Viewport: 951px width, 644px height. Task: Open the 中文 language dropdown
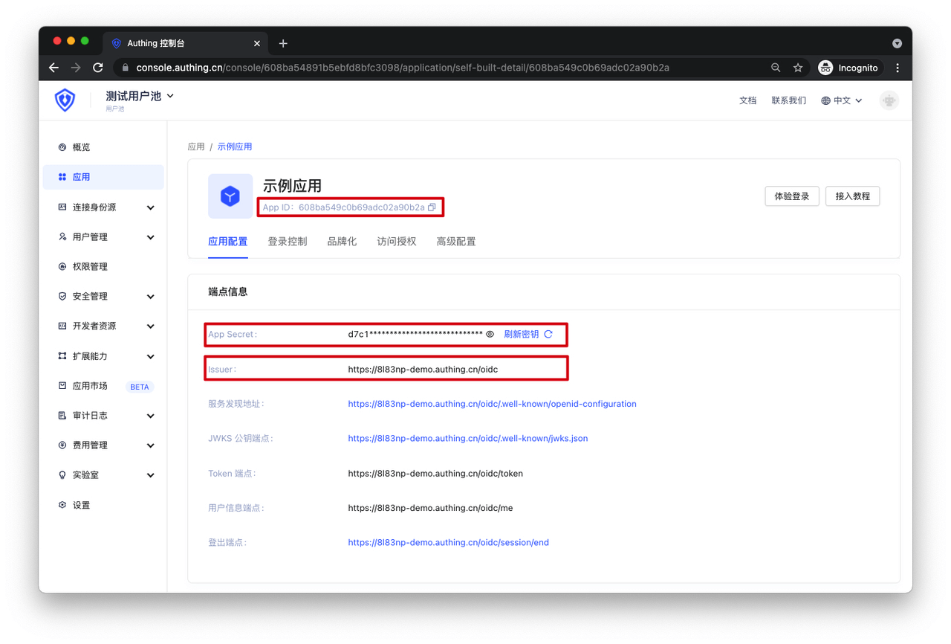pyautogui.click(x=842, y=100)
